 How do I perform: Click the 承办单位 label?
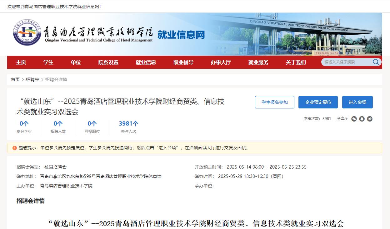pos(204,186)
